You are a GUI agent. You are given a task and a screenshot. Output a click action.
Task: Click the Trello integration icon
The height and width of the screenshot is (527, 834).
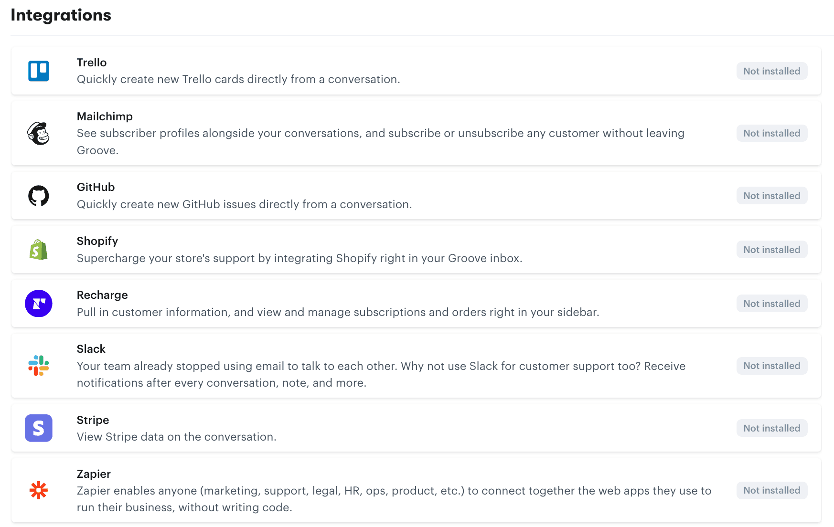click(x=38, y=71)
